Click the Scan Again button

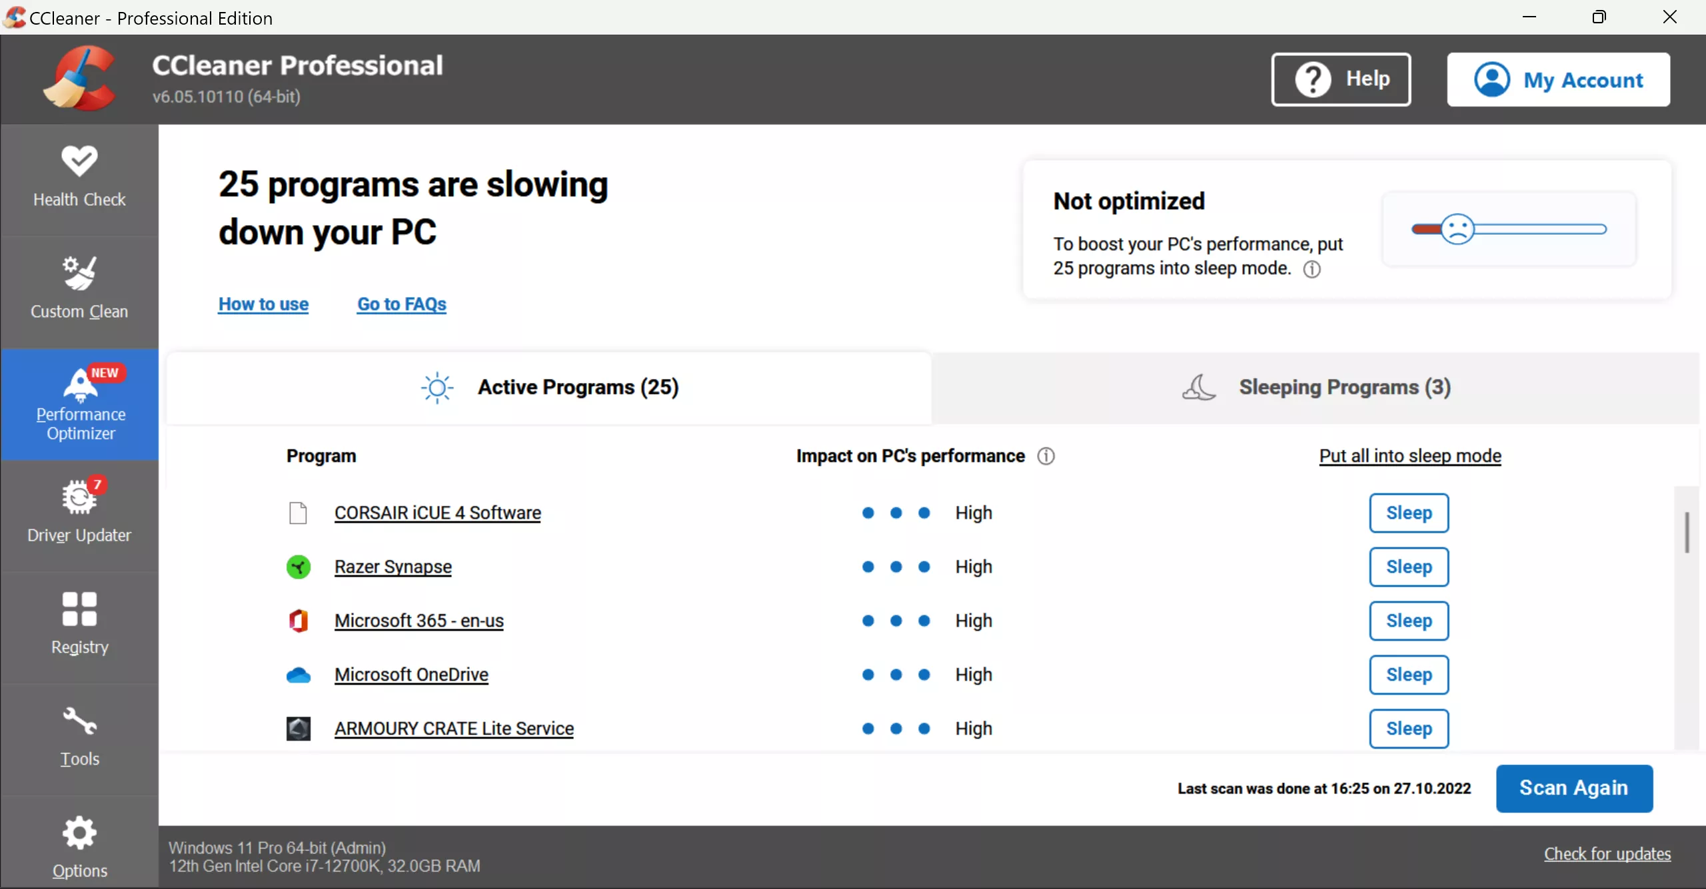(1573, 788)
